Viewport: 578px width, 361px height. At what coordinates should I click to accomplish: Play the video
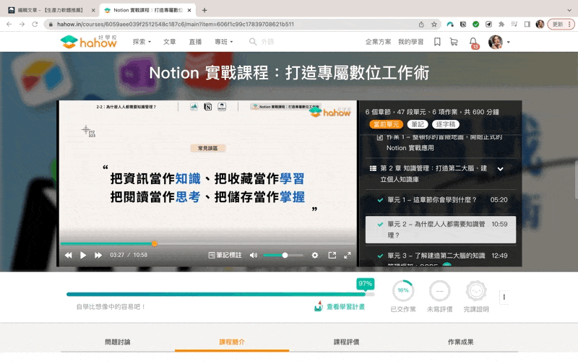83,255
